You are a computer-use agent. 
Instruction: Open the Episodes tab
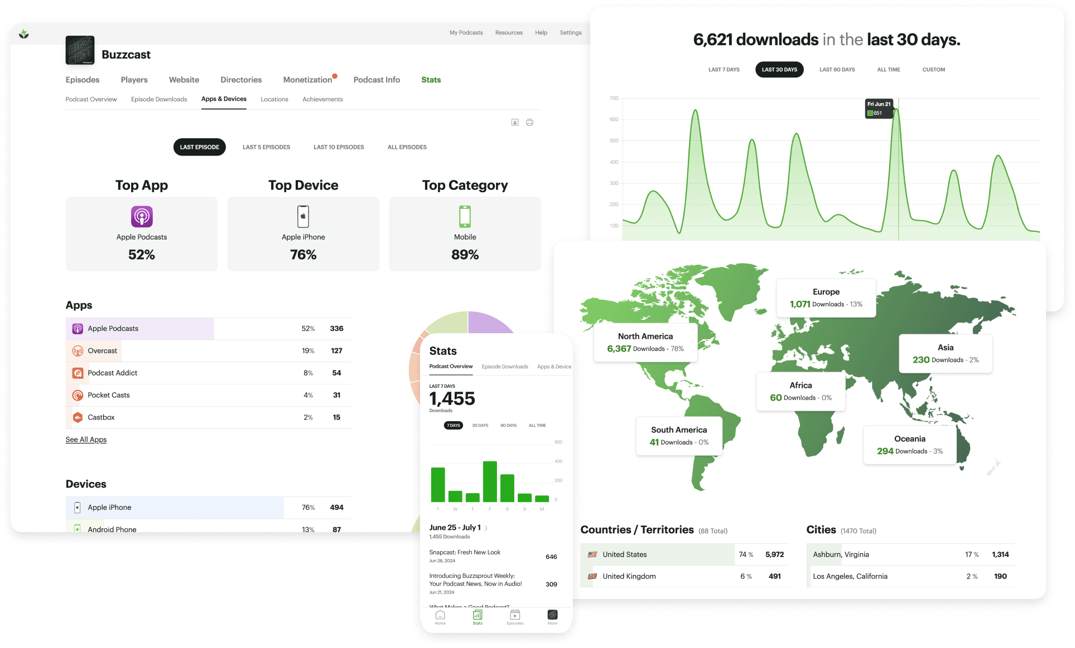(x=83, y=80)
